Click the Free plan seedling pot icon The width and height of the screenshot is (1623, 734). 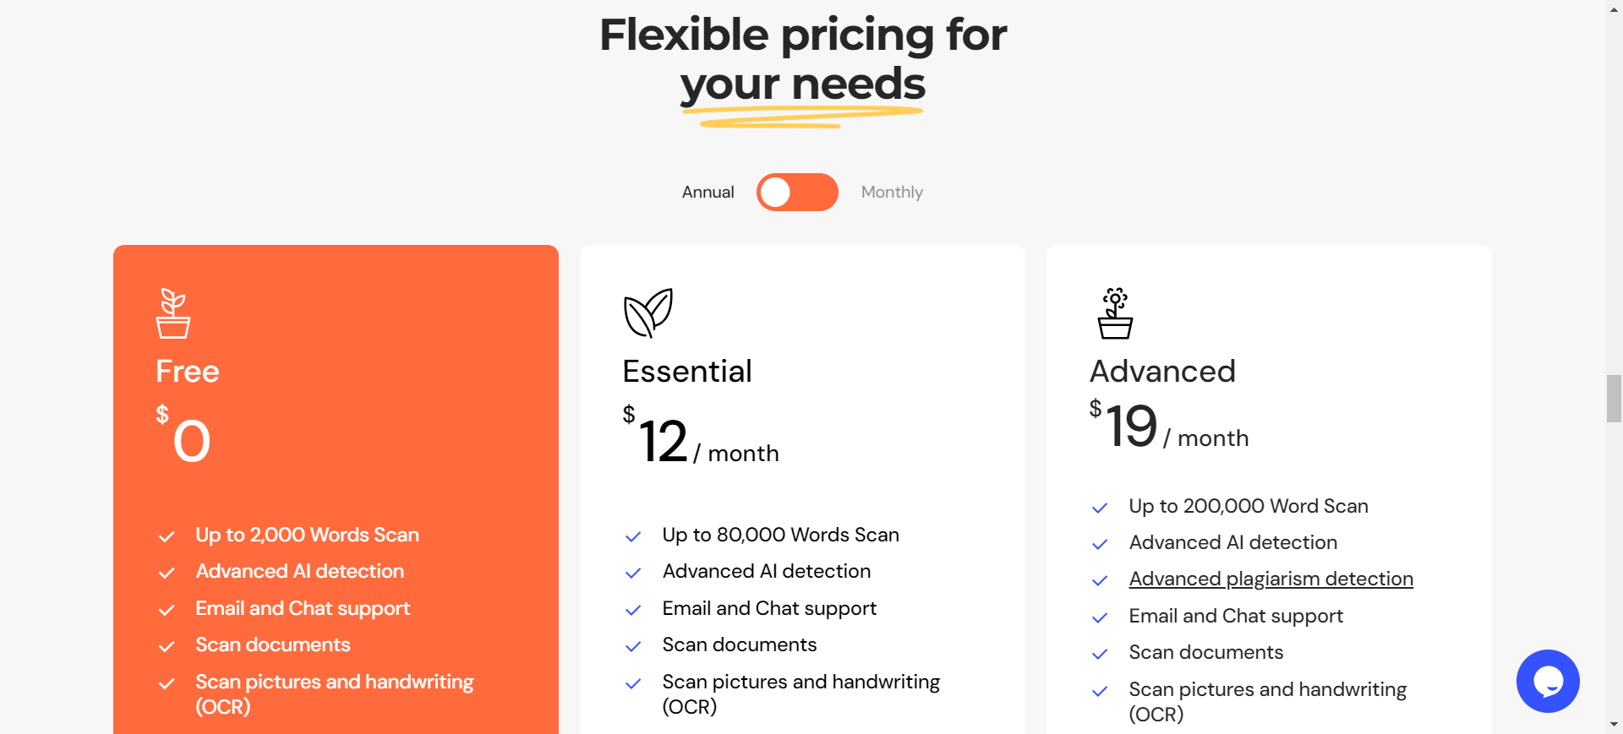(x=173, y=313)
